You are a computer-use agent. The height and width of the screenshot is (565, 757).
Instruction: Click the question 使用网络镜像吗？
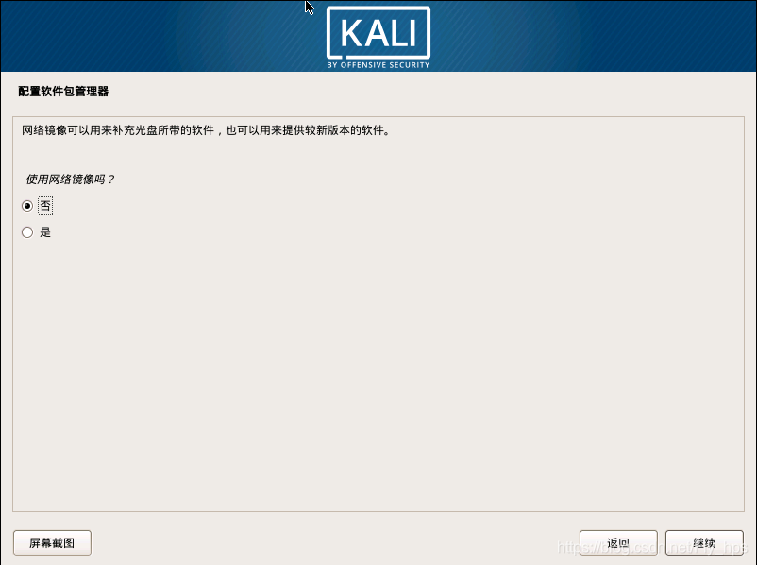[70, 180]
